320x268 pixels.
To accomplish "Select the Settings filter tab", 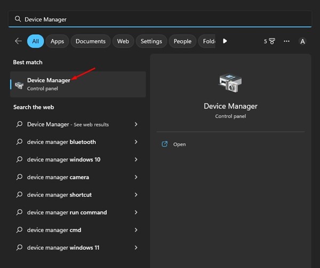I will click(x=151, y=41).
